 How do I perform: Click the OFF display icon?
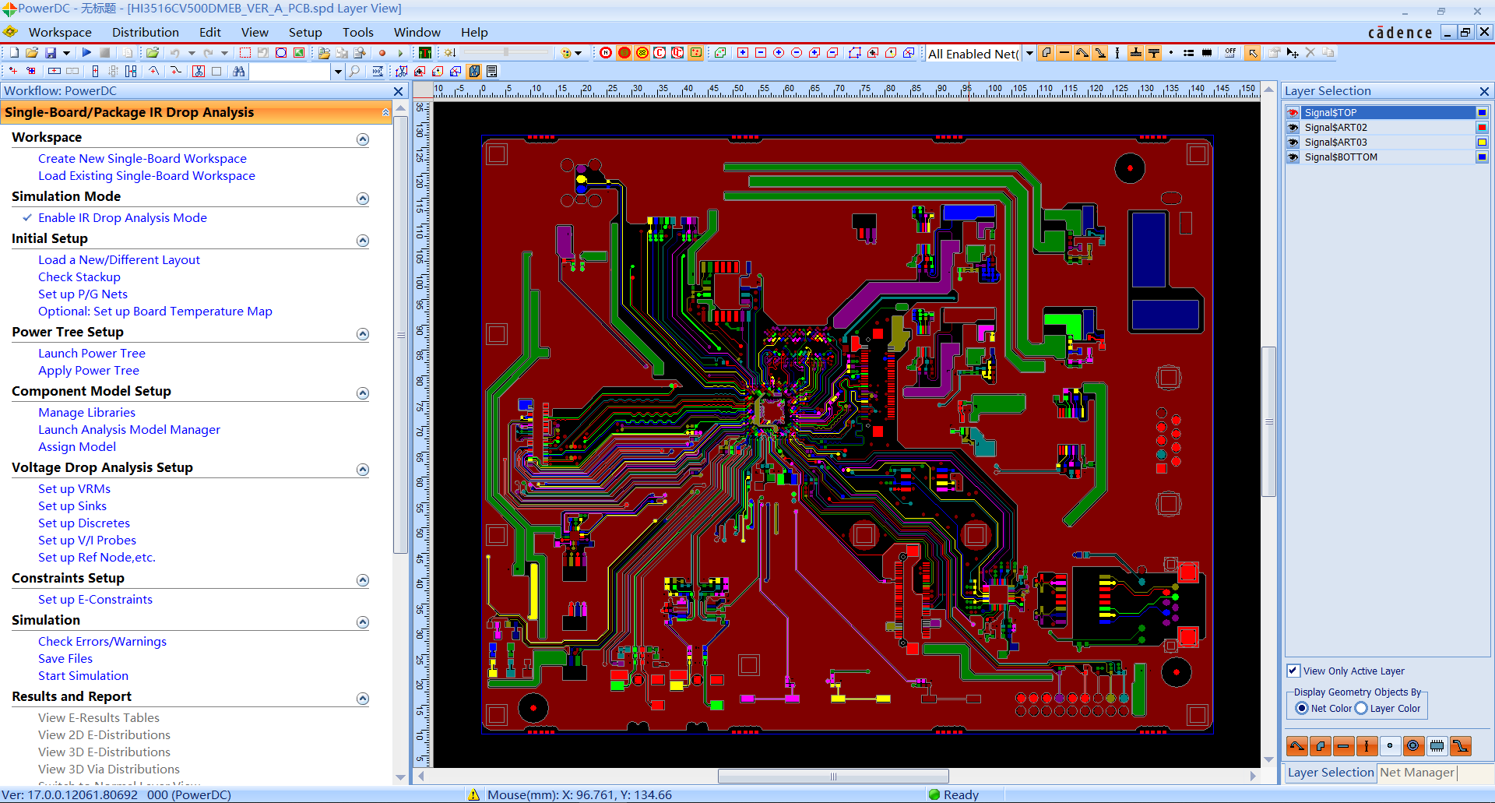tap(1230, 53)
